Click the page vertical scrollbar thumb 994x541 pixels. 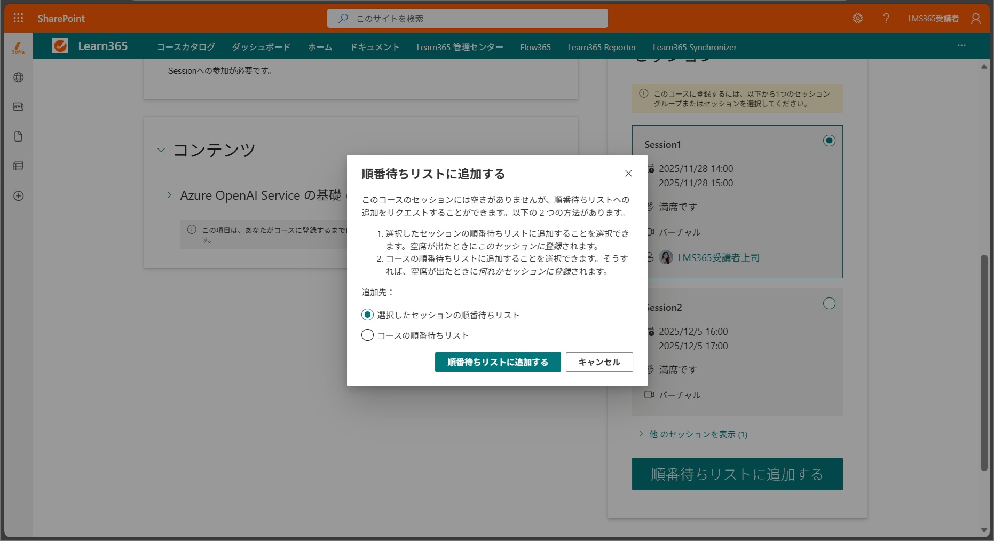tap(984, 363)
